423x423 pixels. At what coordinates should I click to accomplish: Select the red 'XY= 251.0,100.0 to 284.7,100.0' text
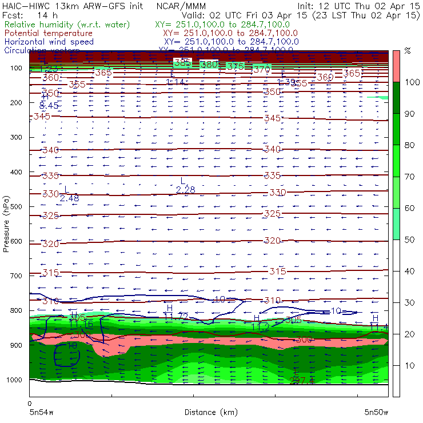click(x=230, y=33)
